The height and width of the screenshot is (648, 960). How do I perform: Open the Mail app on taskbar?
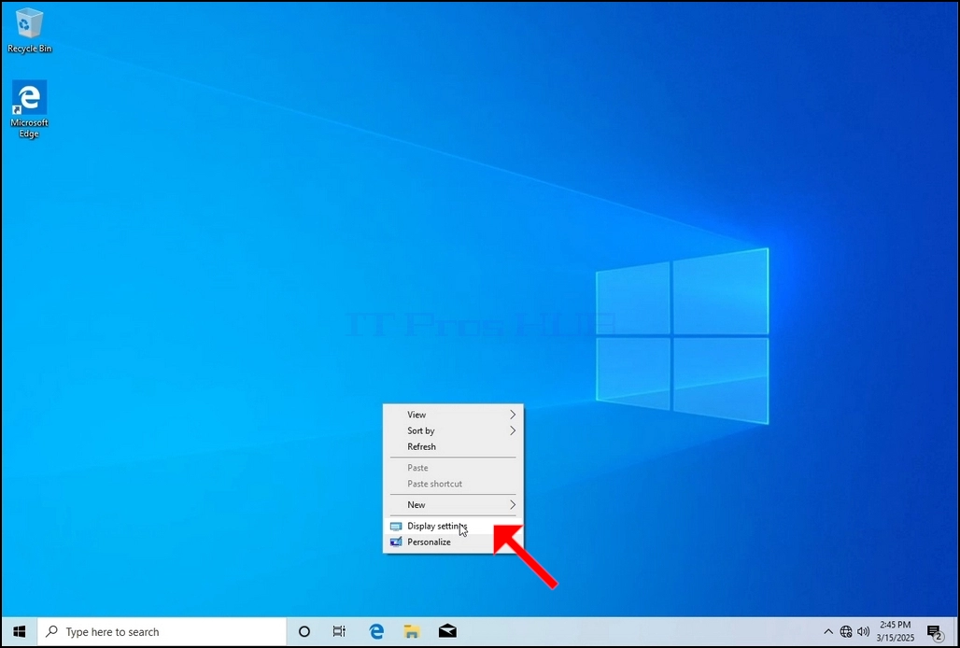447,631
